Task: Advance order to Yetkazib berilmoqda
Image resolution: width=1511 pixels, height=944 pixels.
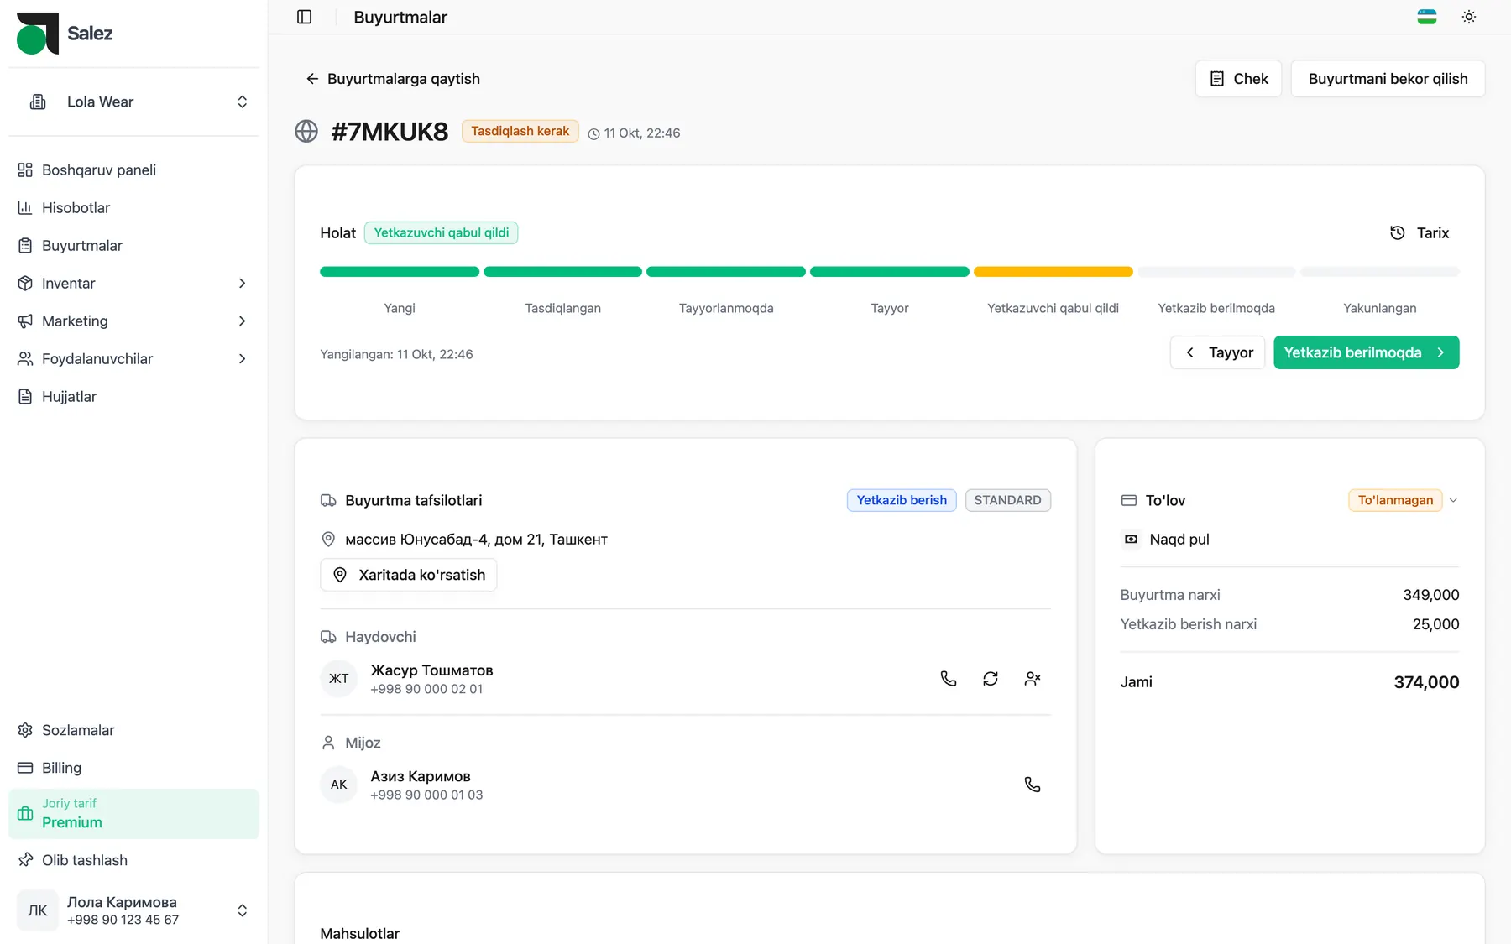Action: 1366,352
